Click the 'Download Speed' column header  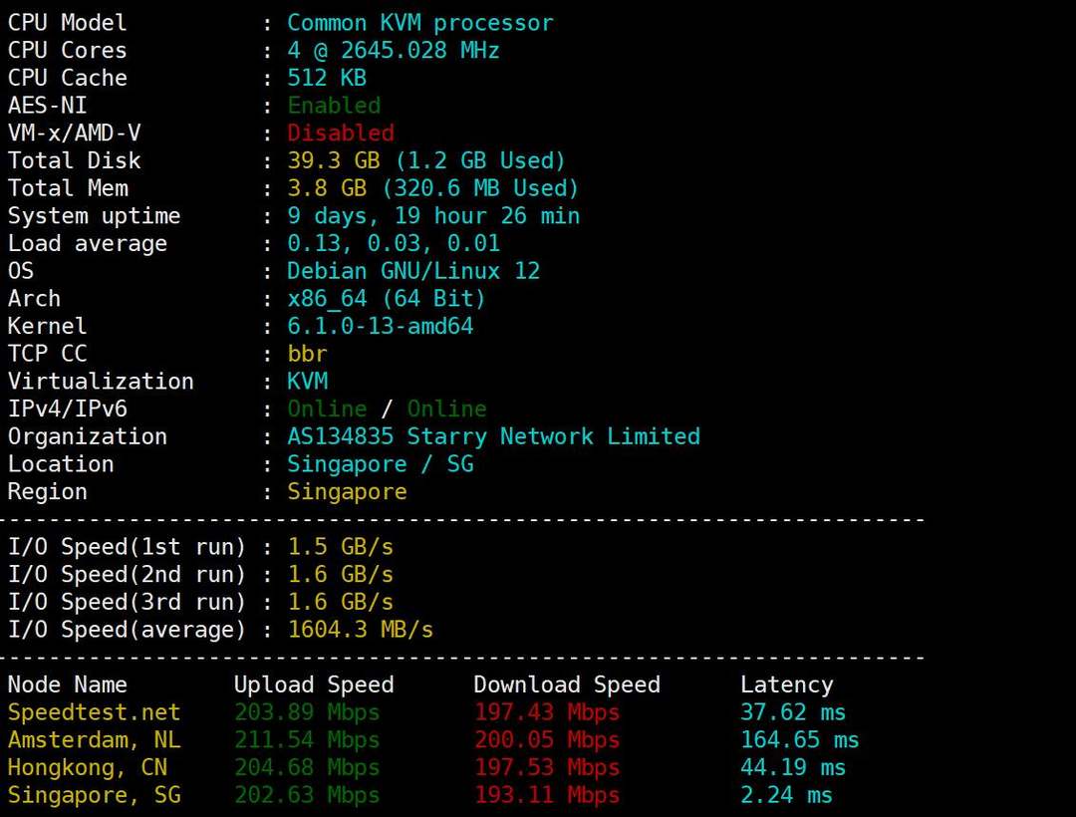click(x=567, y=684)
